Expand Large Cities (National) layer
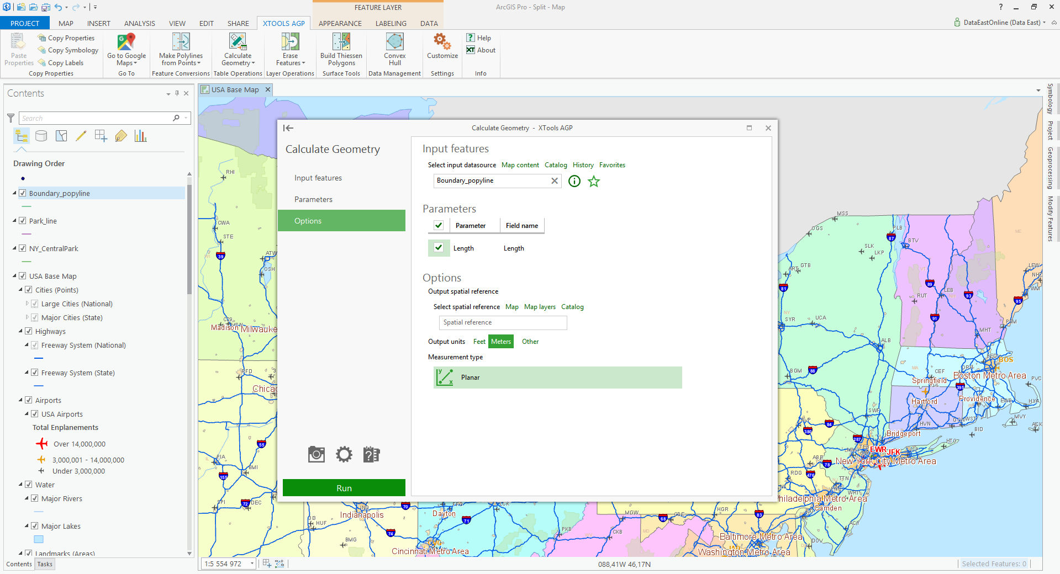 point(27,304)
